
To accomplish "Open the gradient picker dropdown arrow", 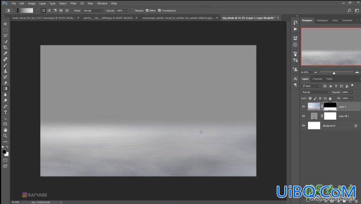I will tap(34, 10).
